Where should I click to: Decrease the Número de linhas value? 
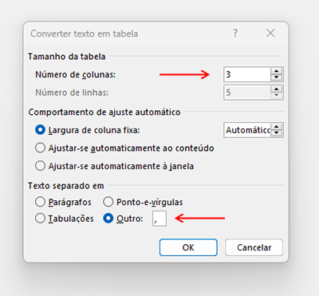pos(277,95)
